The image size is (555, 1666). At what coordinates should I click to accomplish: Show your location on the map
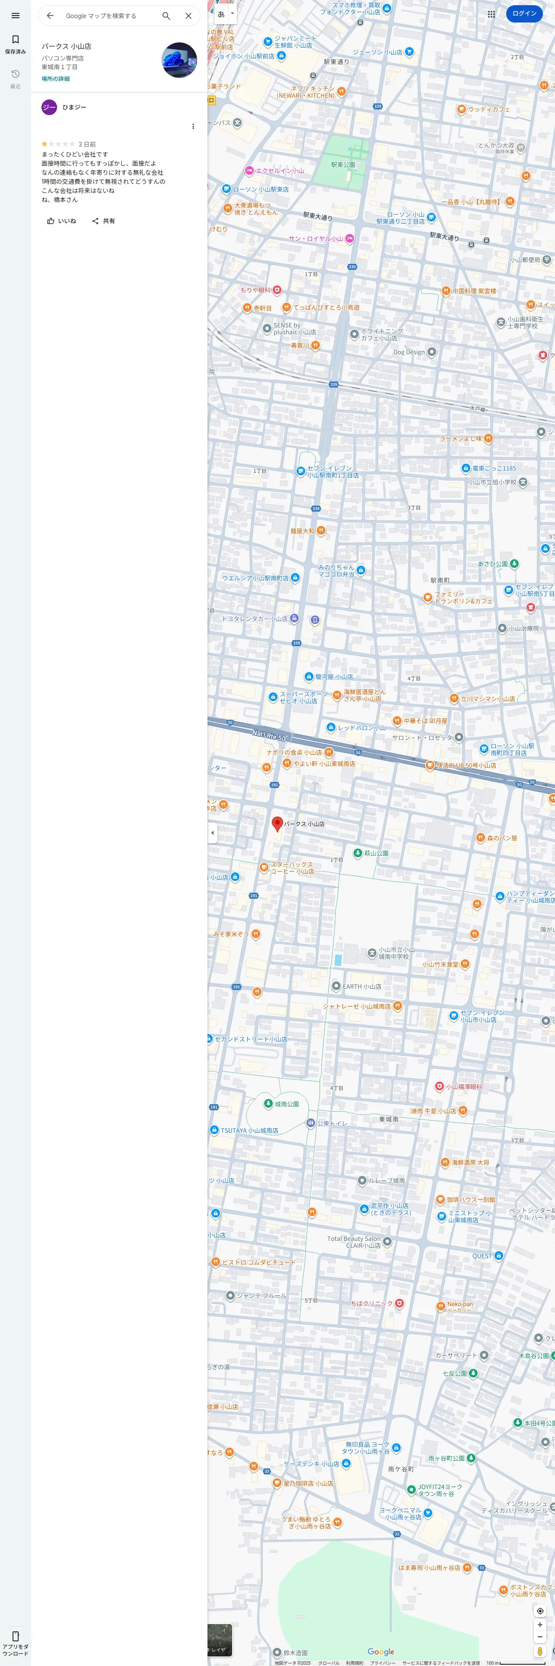click(x=540, y=1611)
